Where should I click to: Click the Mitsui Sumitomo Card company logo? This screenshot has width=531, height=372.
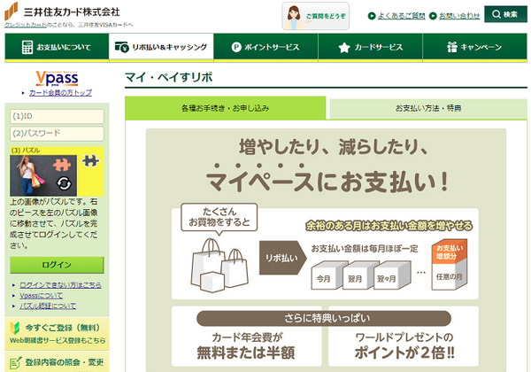click(62, 12)
